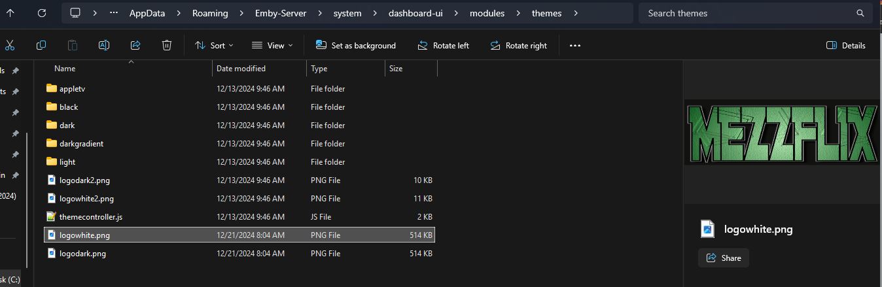The width and height of the screenshot is (882, 287).
Task: Click the logodark.png file icon
Action: (x=52, y=253)
